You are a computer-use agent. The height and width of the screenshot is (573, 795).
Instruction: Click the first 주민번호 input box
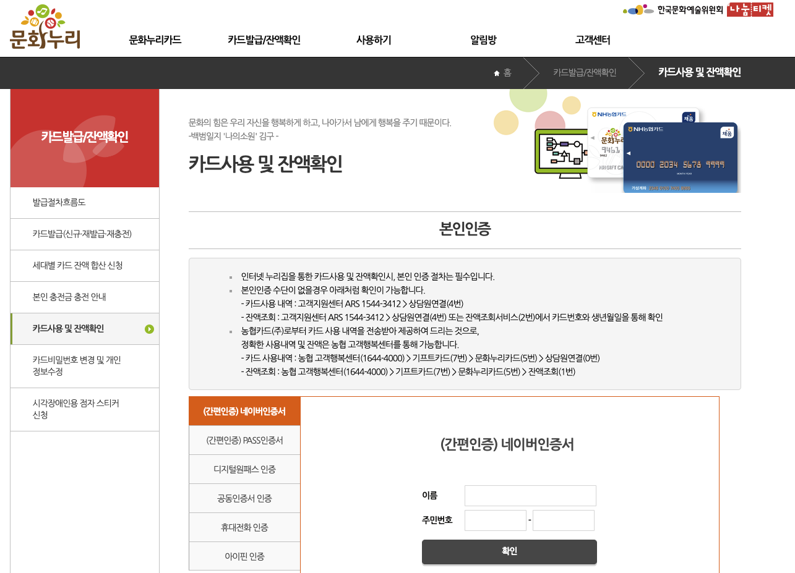(x=495, y=520)
